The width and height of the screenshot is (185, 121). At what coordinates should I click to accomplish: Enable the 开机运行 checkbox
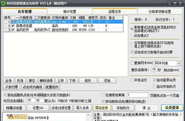pyautogui.click(x=132, y=80)
